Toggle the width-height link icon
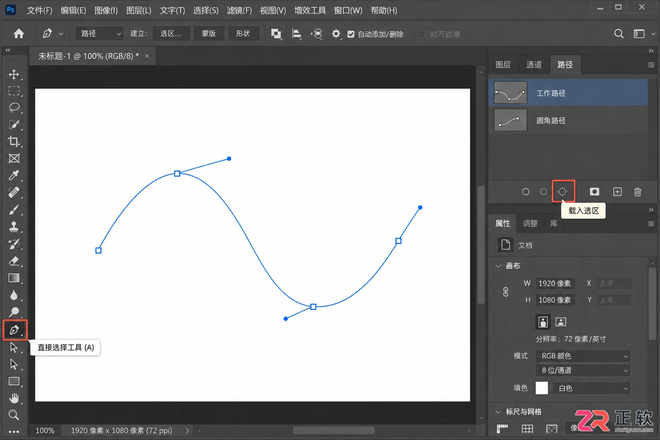The height and width of the screenshot is (440, 660). [506, 292]
